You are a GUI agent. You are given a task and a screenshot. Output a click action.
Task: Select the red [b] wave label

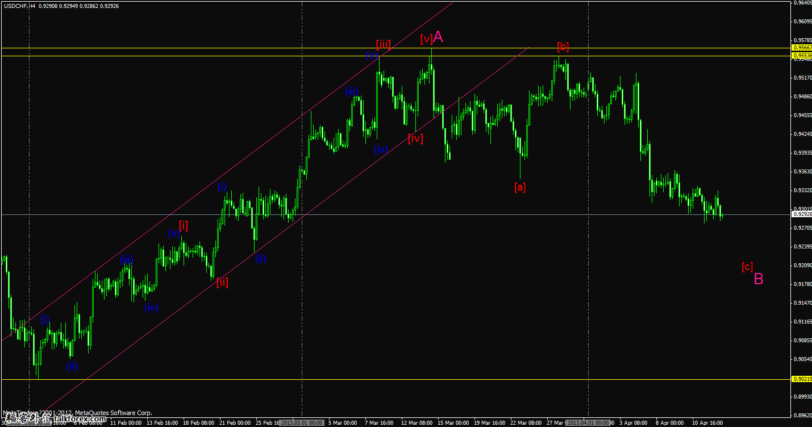(x=563, y=47)
